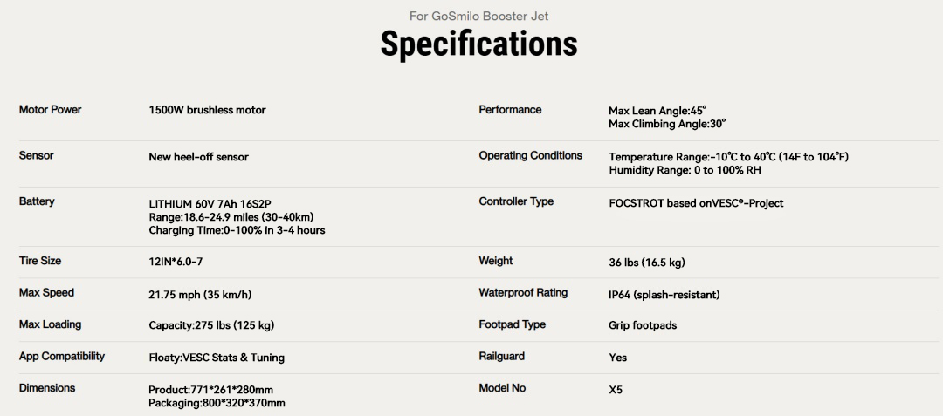Select the 12IN*6.0-7 tire size value
The width and height of the screenshot is (943, 416).
pos(180,263)
